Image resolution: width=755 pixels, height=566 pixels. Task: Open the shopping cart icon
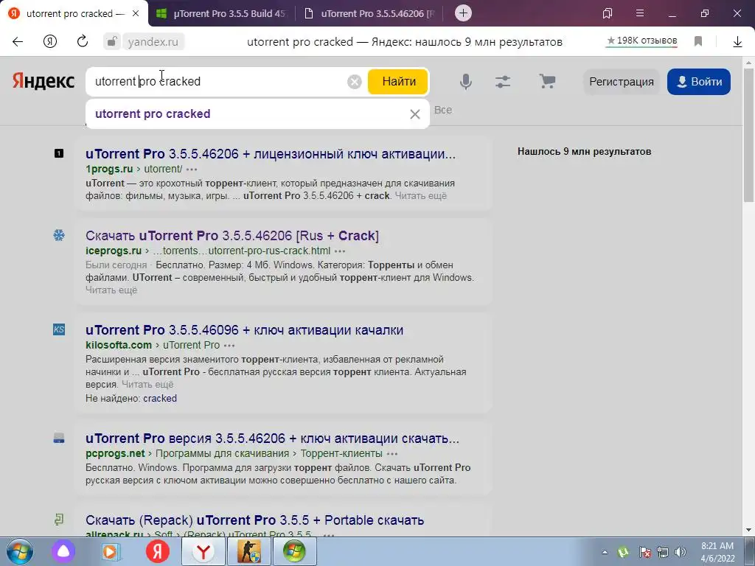coord(547,81)
